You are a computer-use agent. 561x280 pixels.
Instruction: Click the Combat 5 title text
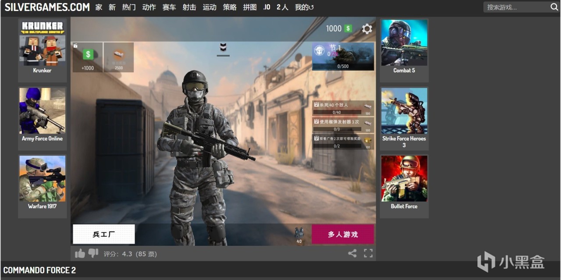click(404, 71)
